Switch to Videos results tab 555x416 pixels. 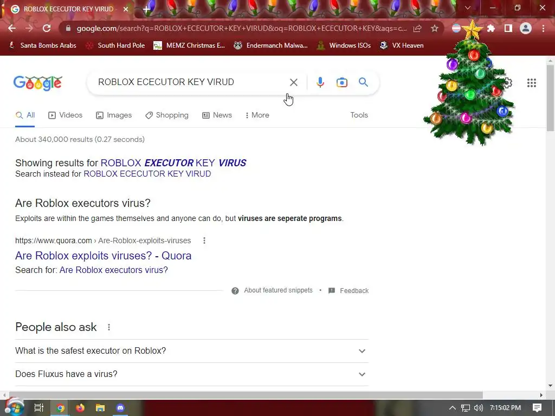[x=66, y=115]
